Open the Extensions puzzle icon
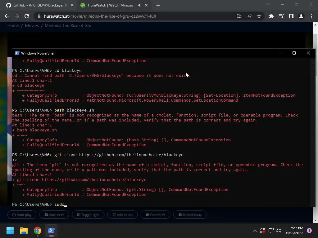This screenshot has height=238, width=318. click(271, 16)
